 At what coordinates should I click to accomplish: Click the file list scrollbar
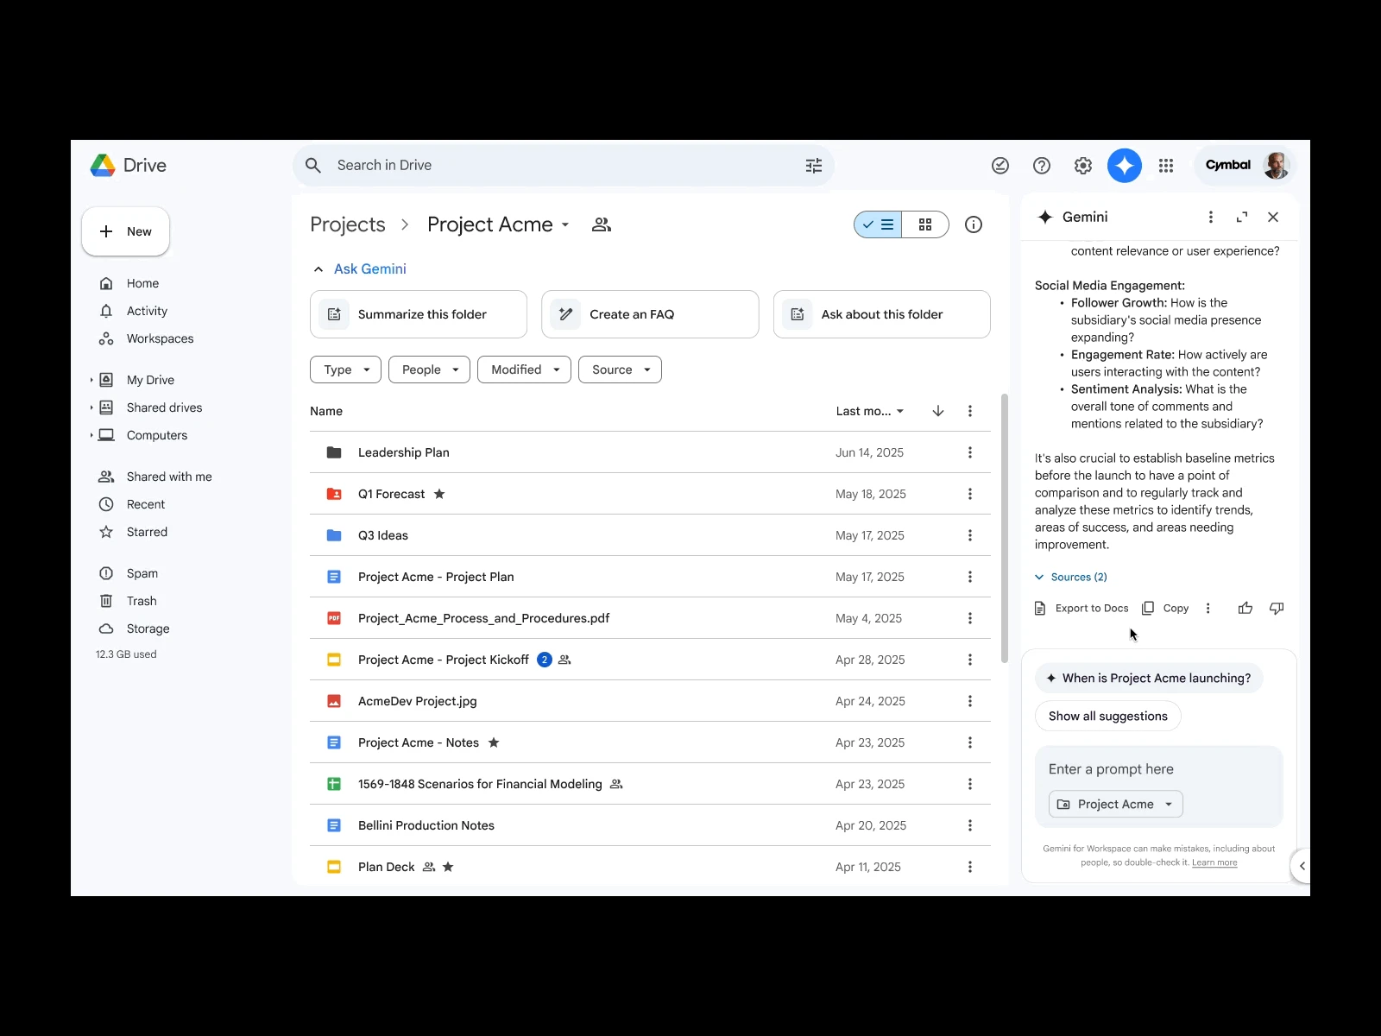pos(1004,528)
